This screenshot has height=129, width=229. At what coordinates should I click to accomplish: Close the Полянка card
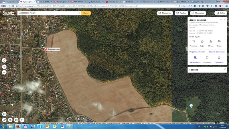click(225, 69)
